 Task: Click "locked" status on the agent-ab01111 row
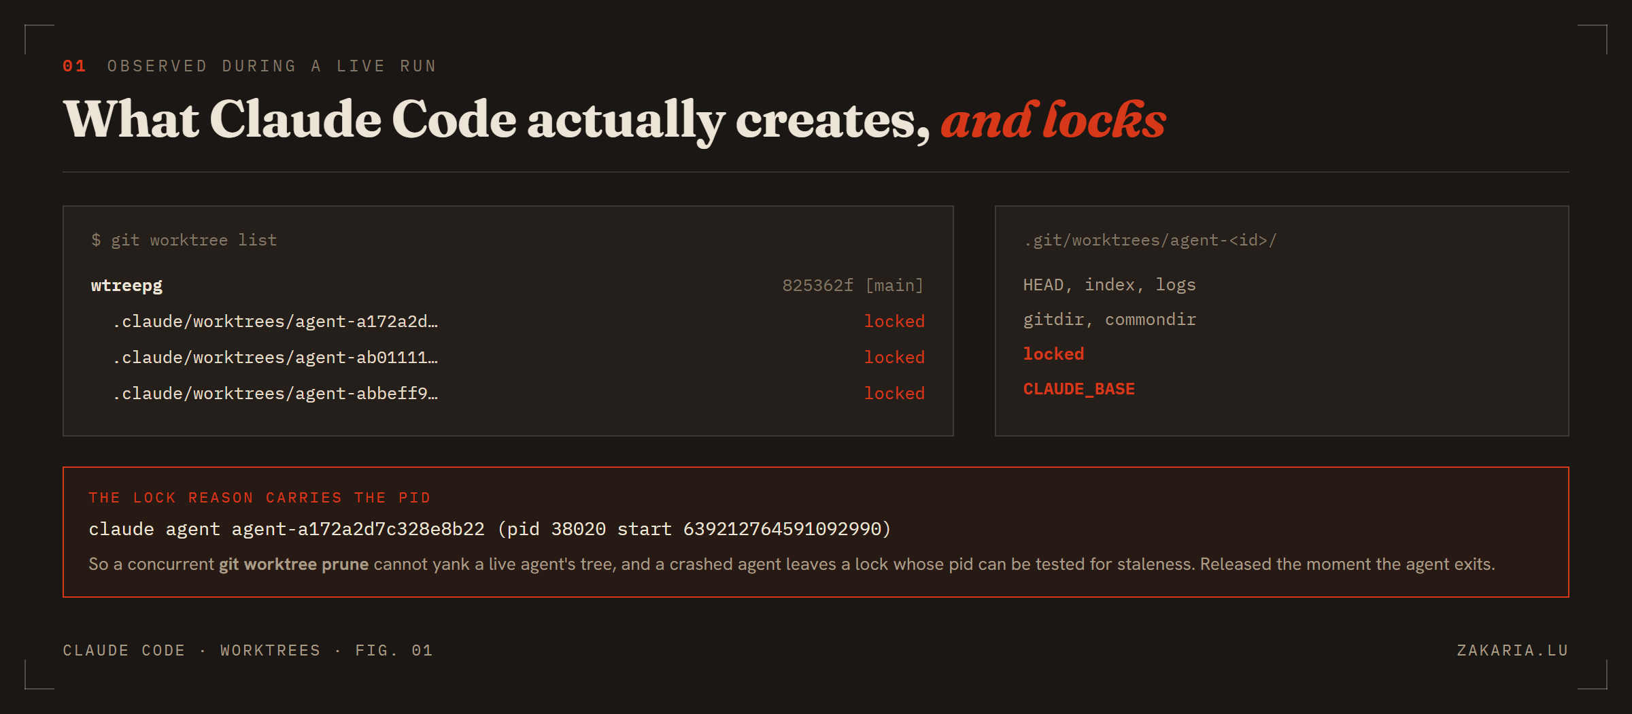894,358
